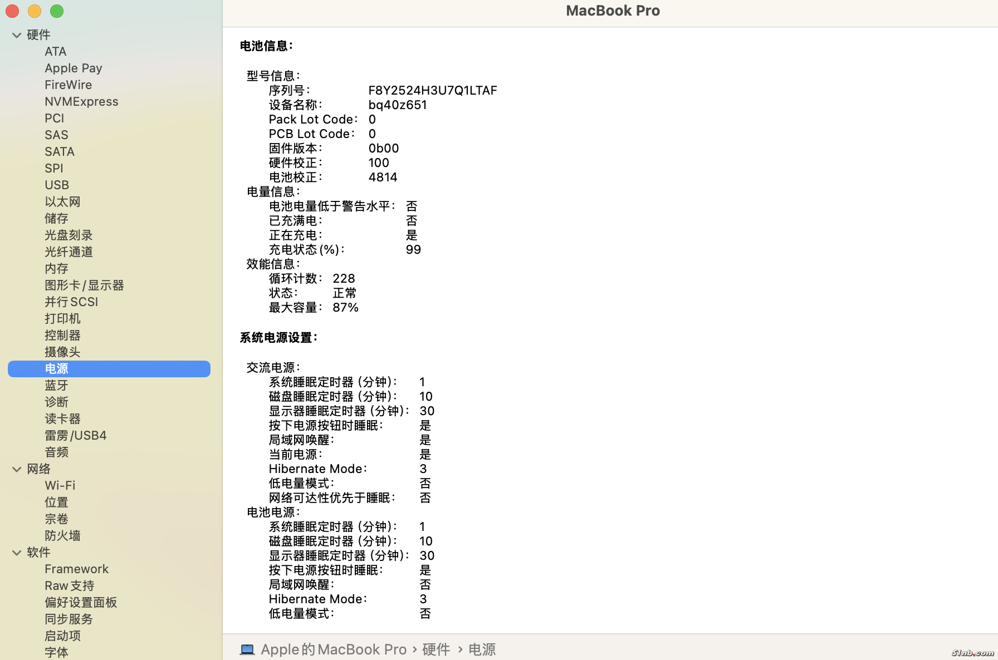
Task: Select 雷雳/USB4 in the sidebar
Action: [75, 435]
